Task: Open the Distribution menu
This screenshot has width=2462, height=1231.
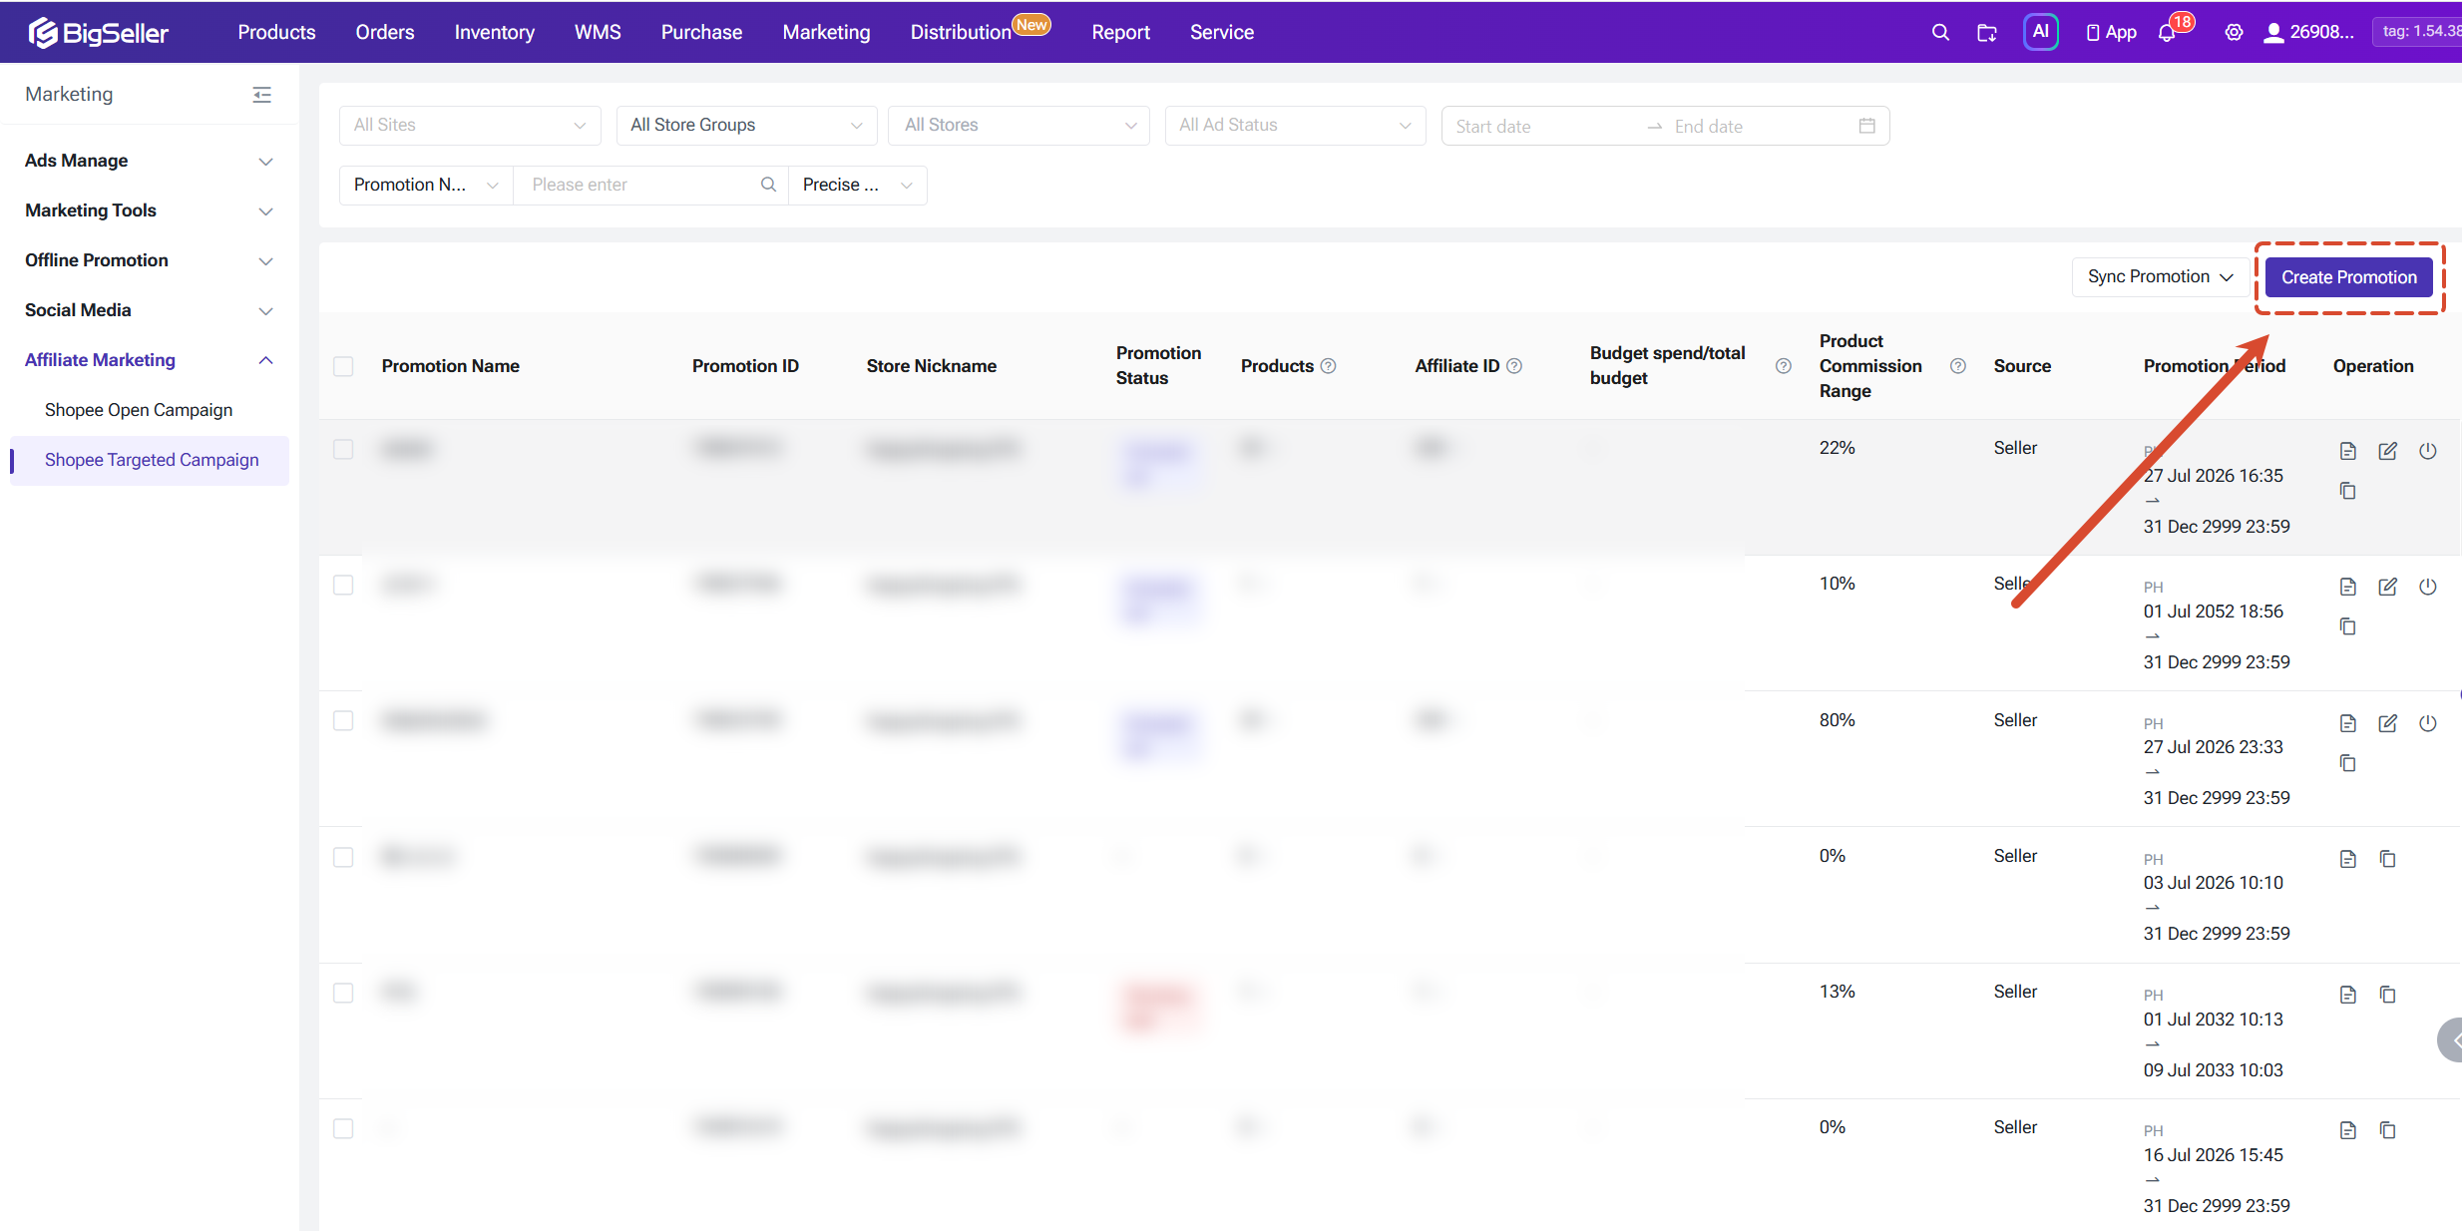Action: pos(961,32)
